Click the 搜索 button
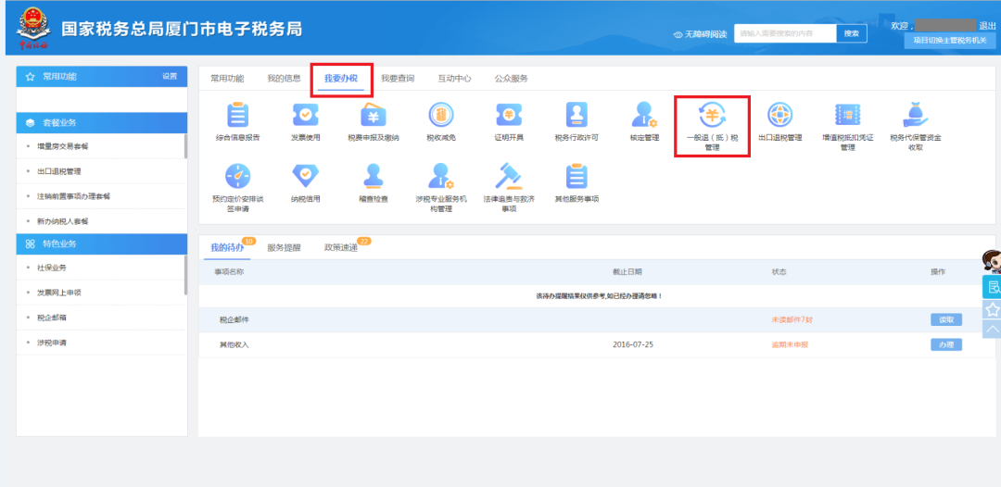The image size is (1001, 487). (852, 33)
